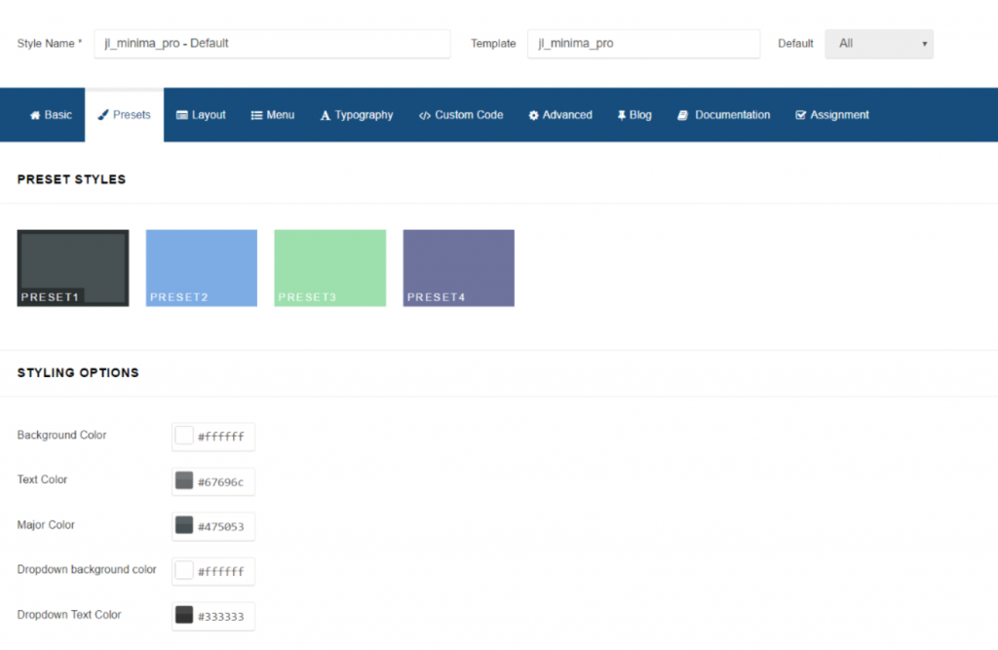Select the Custom Code angle-brackets icon
The width and height of the screenshot is (998, 650).
424,114
